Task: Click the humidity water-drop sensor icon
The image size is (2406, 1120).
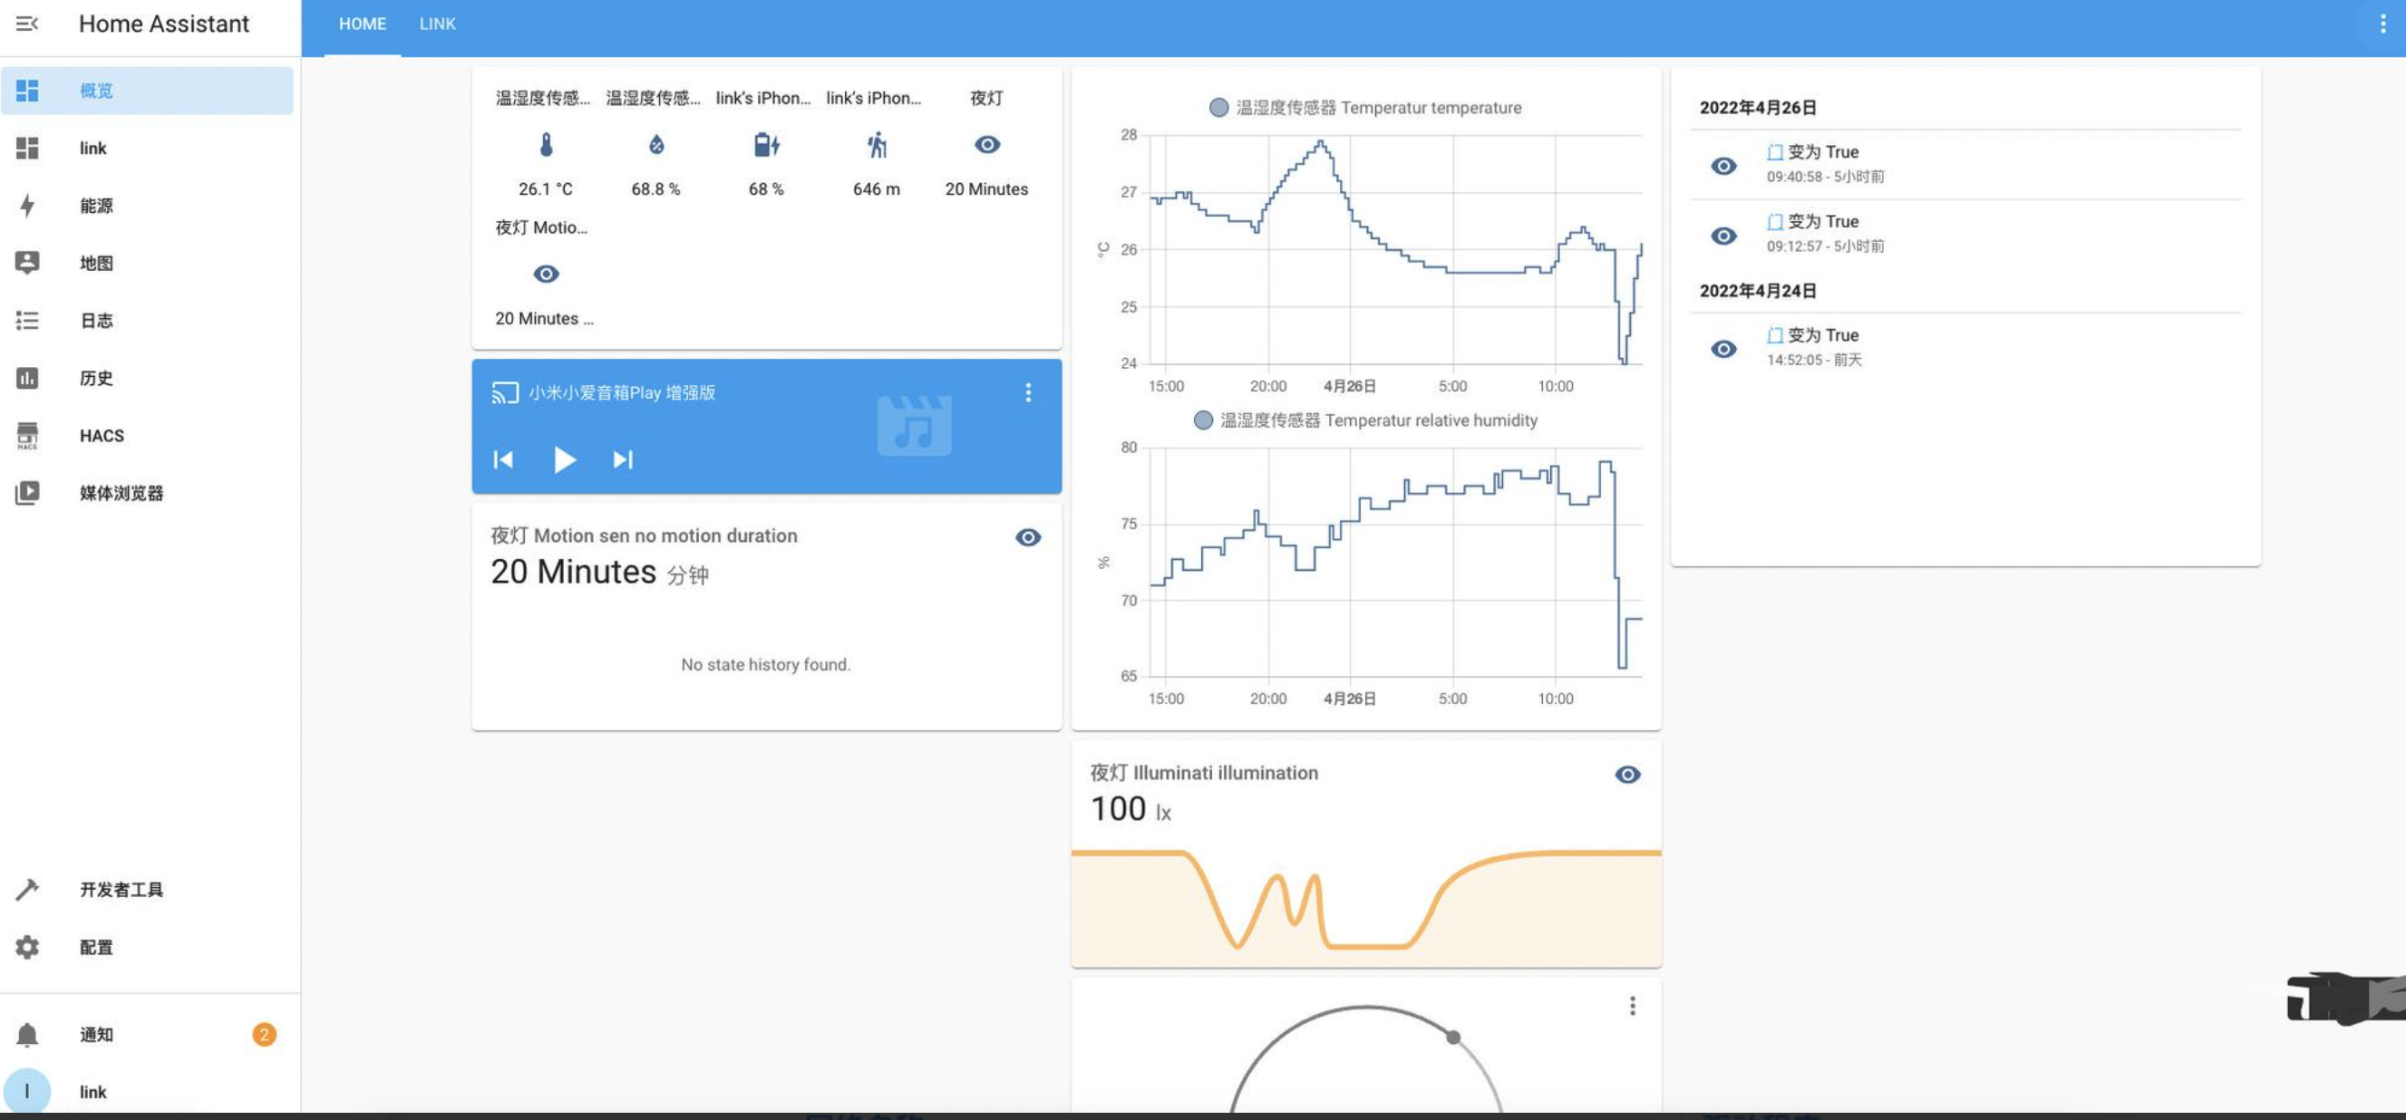Action: (x=656, y=145)
